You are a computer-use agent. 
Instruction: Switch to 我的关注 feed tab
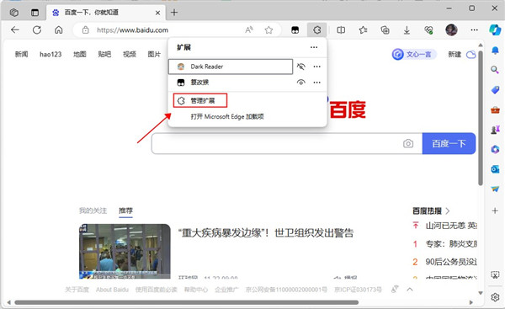click(93, 210)
